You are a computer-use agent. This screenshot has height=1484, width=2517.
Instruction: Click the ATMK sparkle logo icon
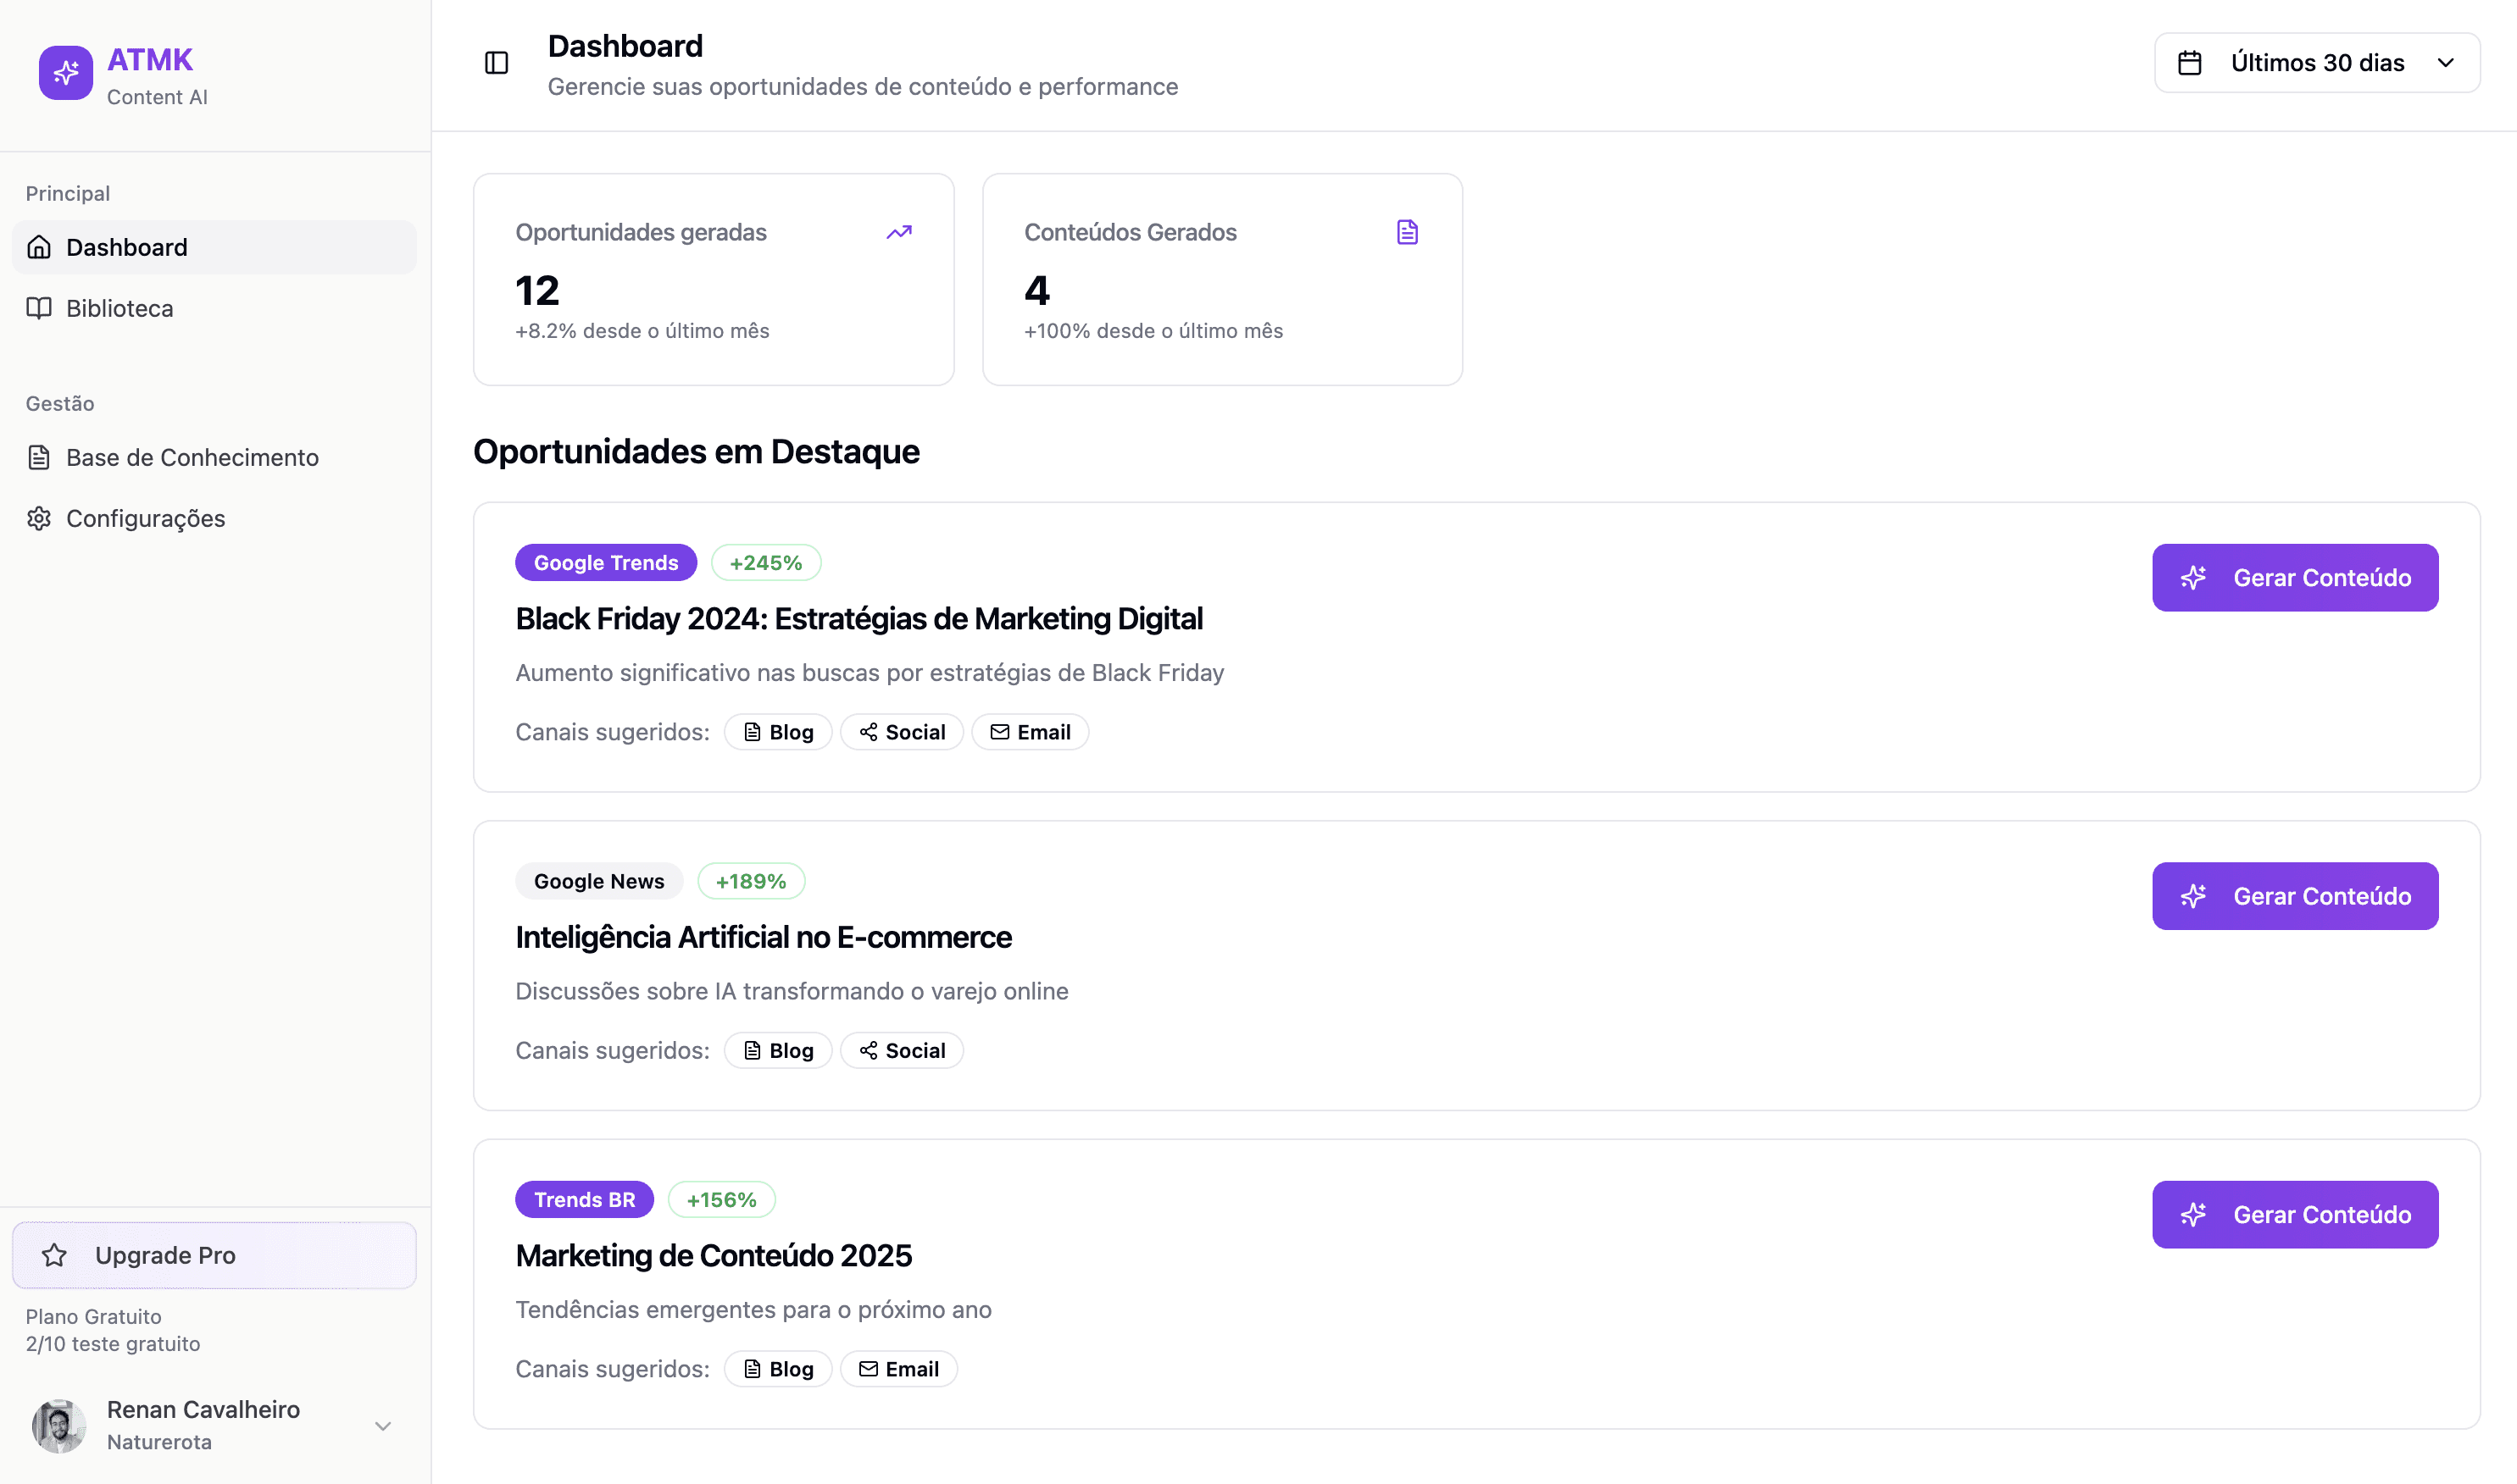tap(66, 73)
